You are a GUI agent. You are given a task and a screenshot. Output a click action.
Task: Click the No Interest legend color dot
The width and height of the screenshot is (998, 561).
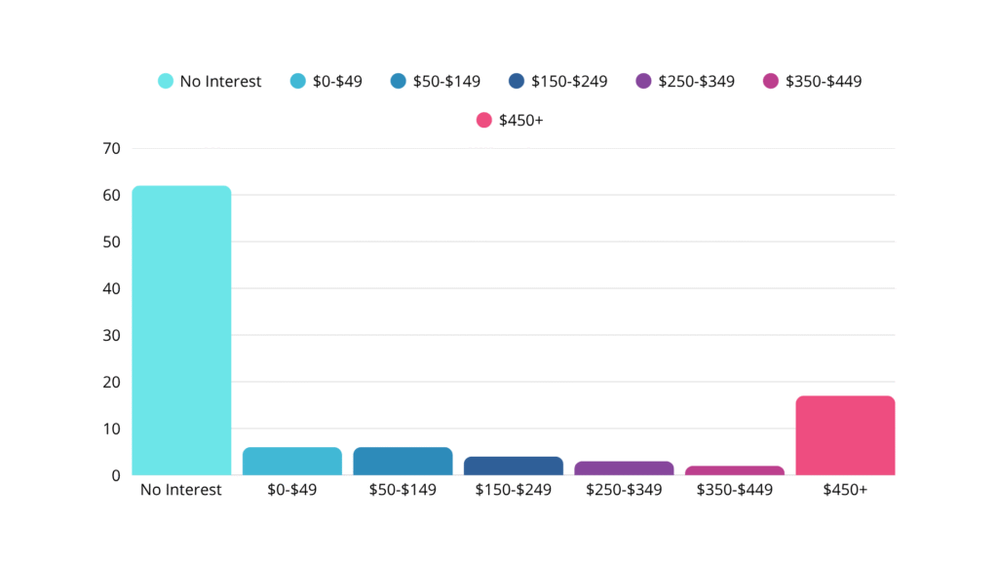pos(166,81)
